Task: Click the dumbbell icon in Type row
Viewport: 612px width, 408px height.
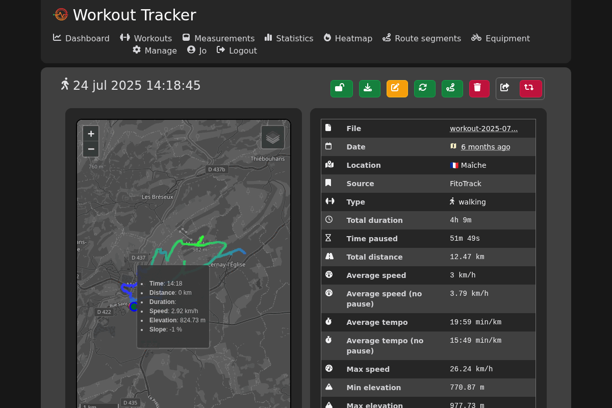Action: pyautogui.click(x=330, y=201)
